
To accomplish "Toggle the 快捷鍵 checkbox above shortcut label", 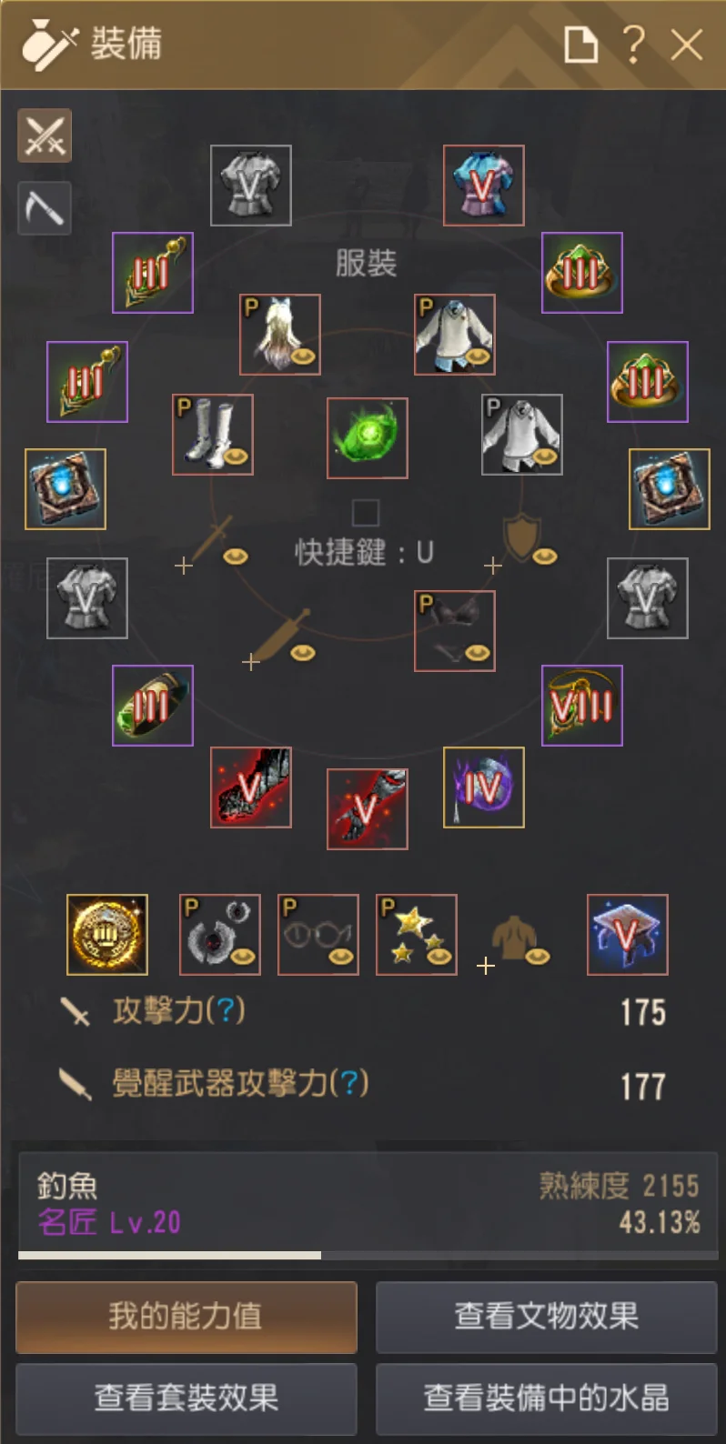I will pyautogui.click(x=366, y=513).
